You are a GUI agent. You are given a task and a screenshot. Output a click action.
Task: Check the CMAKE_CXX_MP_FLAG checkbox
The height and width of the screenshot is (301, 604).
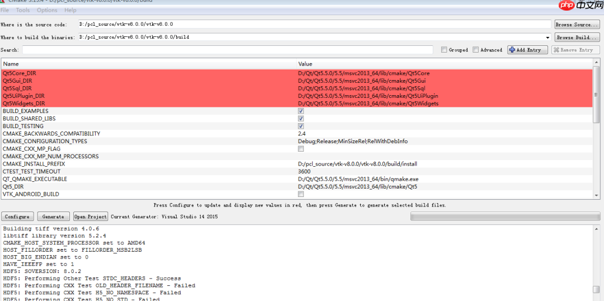(x=301, y=149)
